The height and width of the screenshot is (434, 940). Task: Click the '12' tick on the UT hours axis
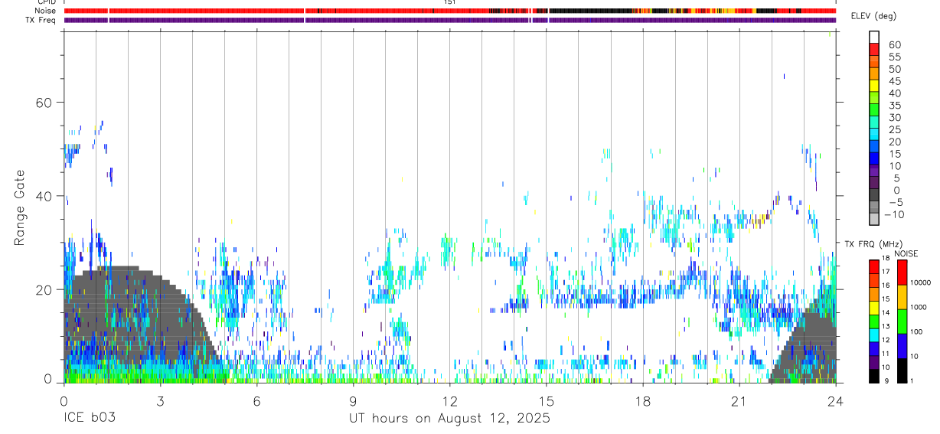point(450,400)
